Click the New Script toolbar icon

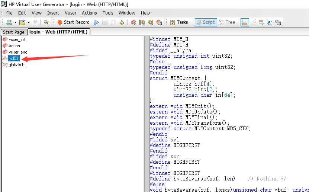pyautogui.click(x=9, y=22)
